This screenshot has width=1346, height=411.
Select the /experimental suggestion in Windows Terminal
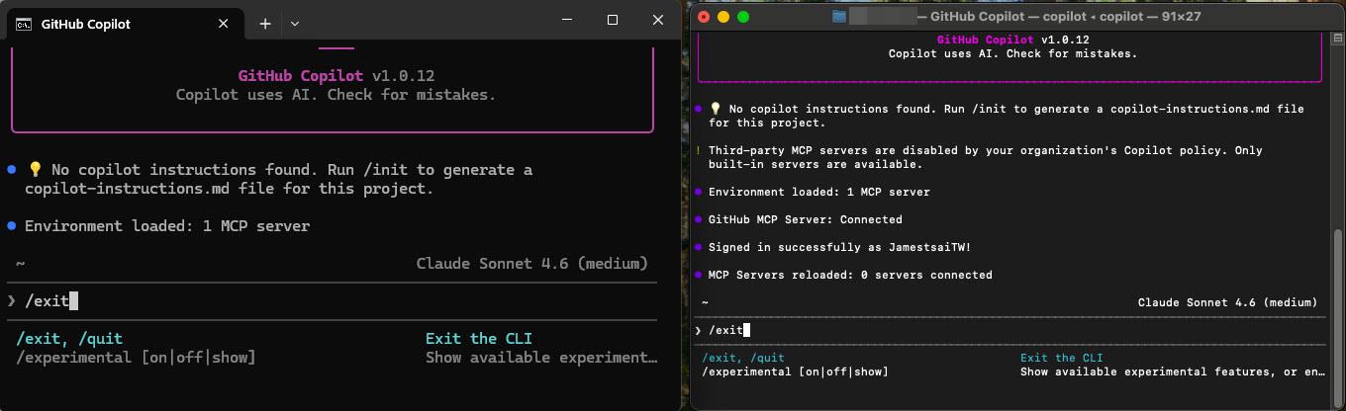[x=136, y=357]
